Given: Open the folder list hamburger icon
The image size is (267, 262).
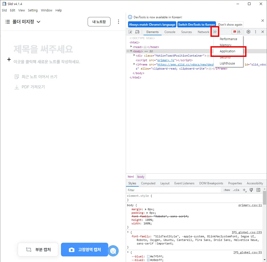Looking at the screenshot, I should point(7,22).
